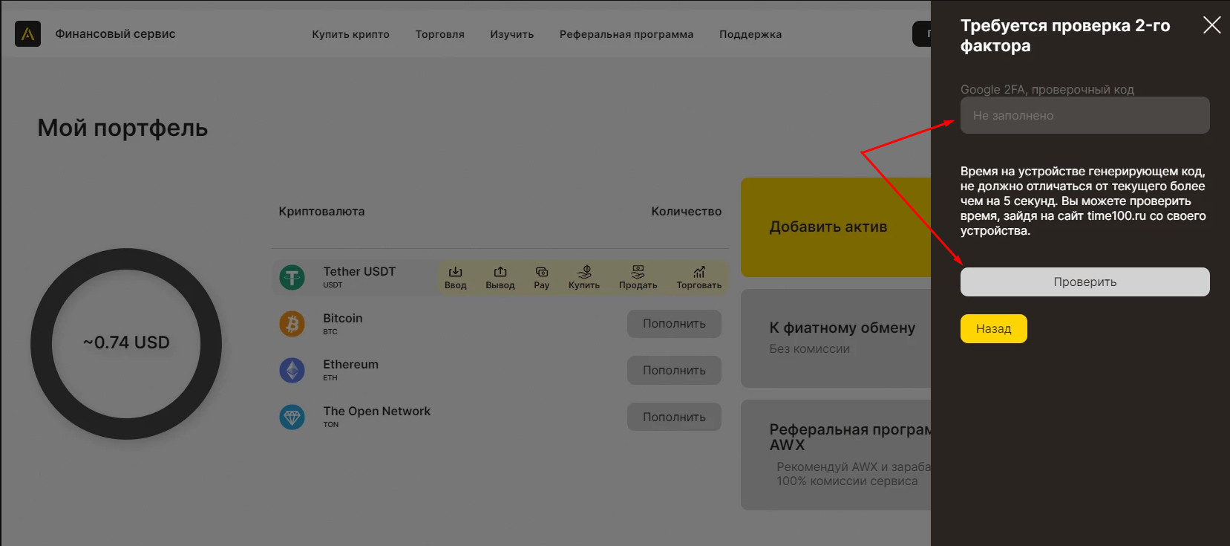Click the Withdraw (Вывод) icon for Tether
This screenshot has height=546, width=1230.
point(500,273)
